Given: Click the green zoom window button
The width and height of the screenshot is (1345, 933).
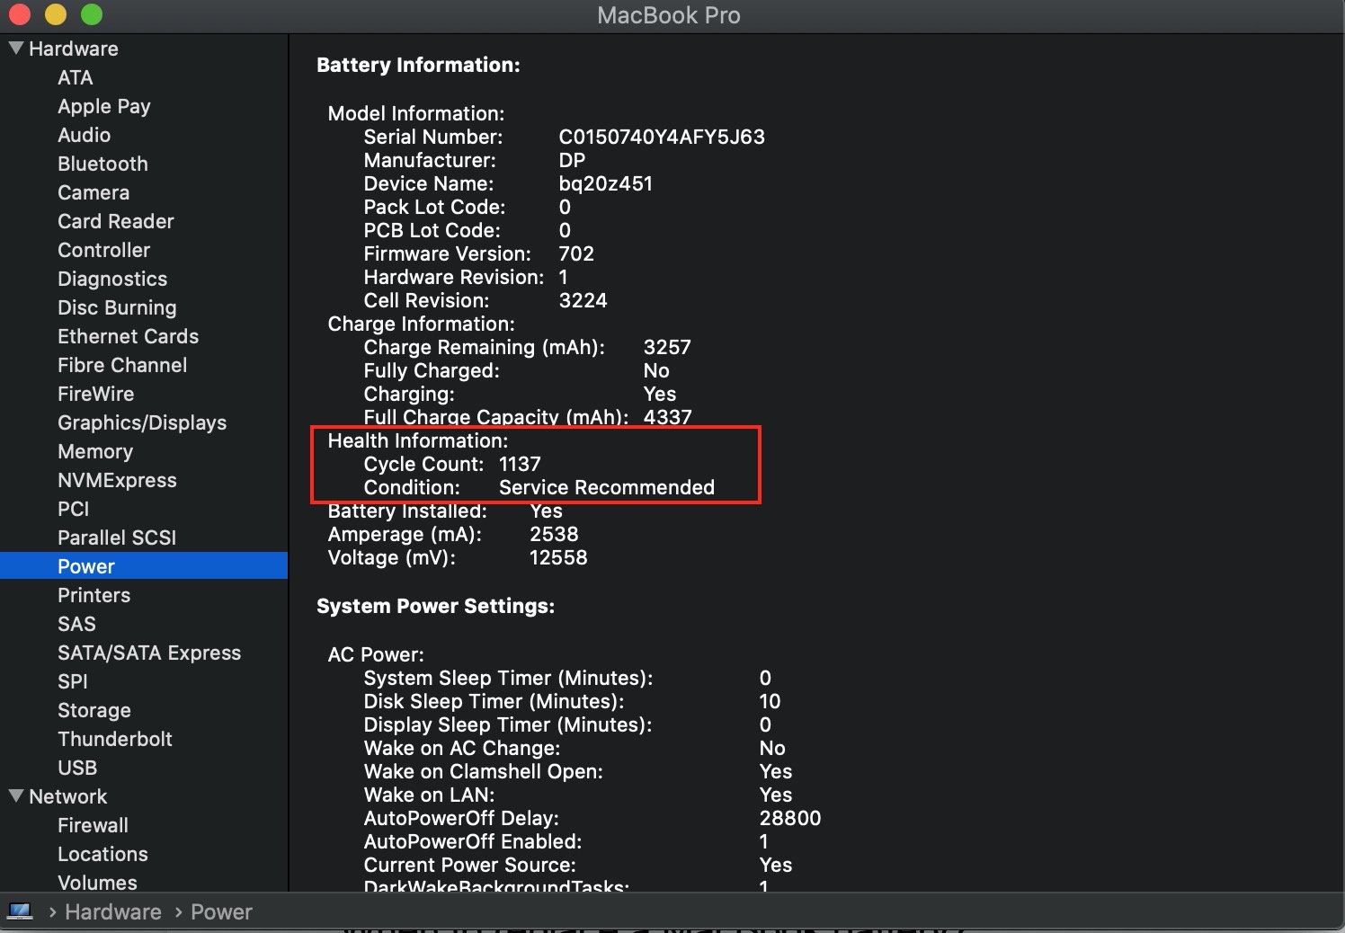Looking at the screenshot, I should 91,14.
